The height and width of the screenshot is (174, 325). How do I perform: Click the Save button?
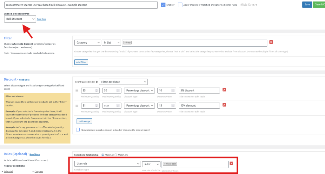point(307,4)
